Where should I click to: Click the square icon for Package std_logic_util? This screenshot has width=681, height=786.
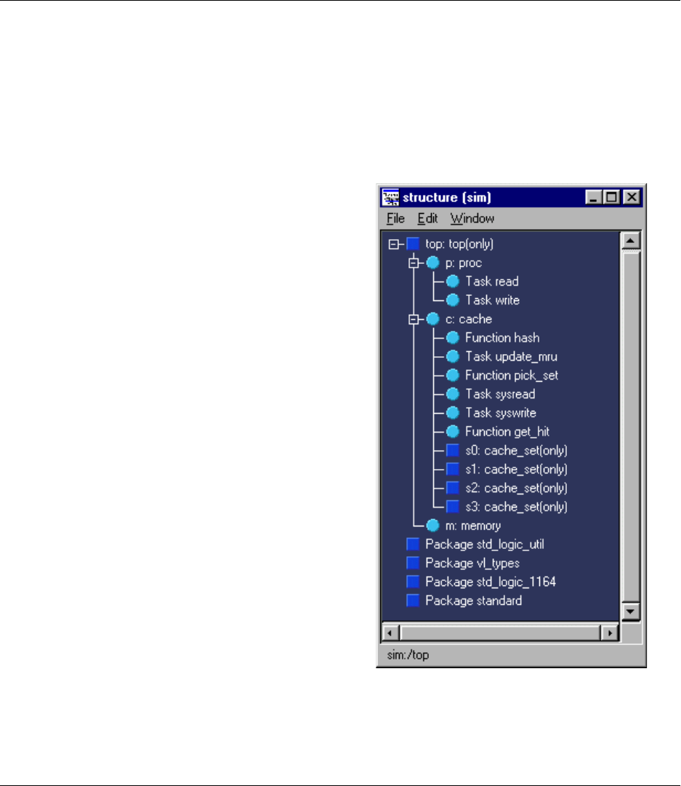[x=413, y=545]
